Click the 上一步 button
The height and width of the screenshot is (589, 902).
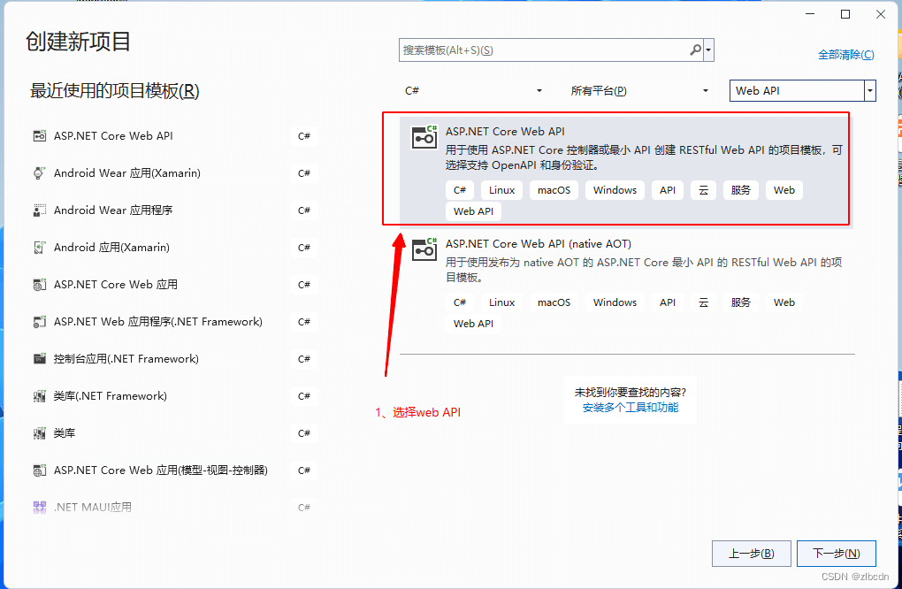(751, 553)
